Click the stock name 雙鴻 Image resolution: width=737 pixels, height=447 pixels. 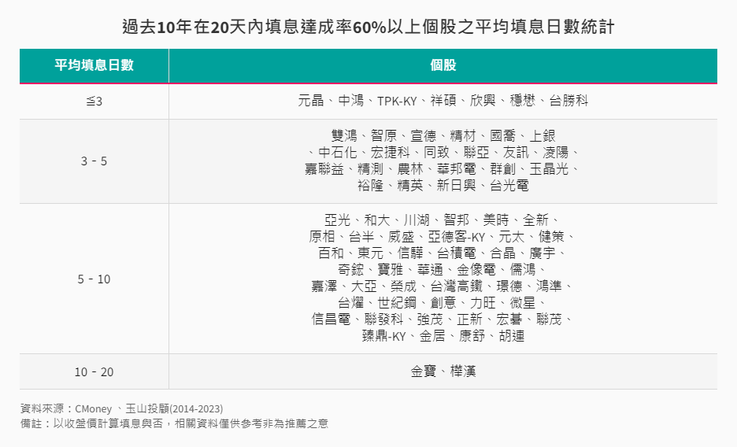[343, 135]
